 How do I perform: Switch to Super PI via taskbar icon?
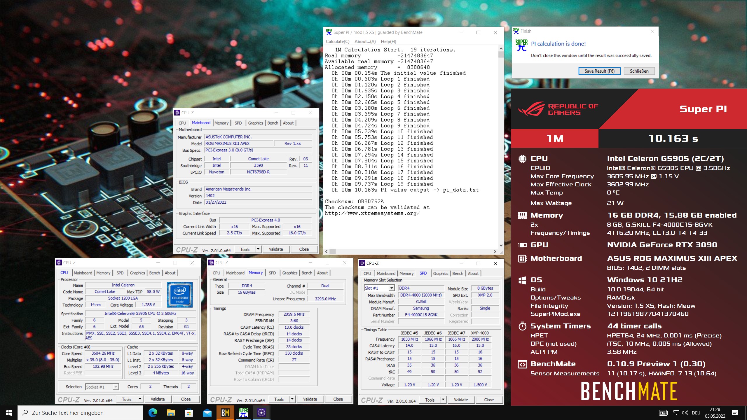(243, 413)
